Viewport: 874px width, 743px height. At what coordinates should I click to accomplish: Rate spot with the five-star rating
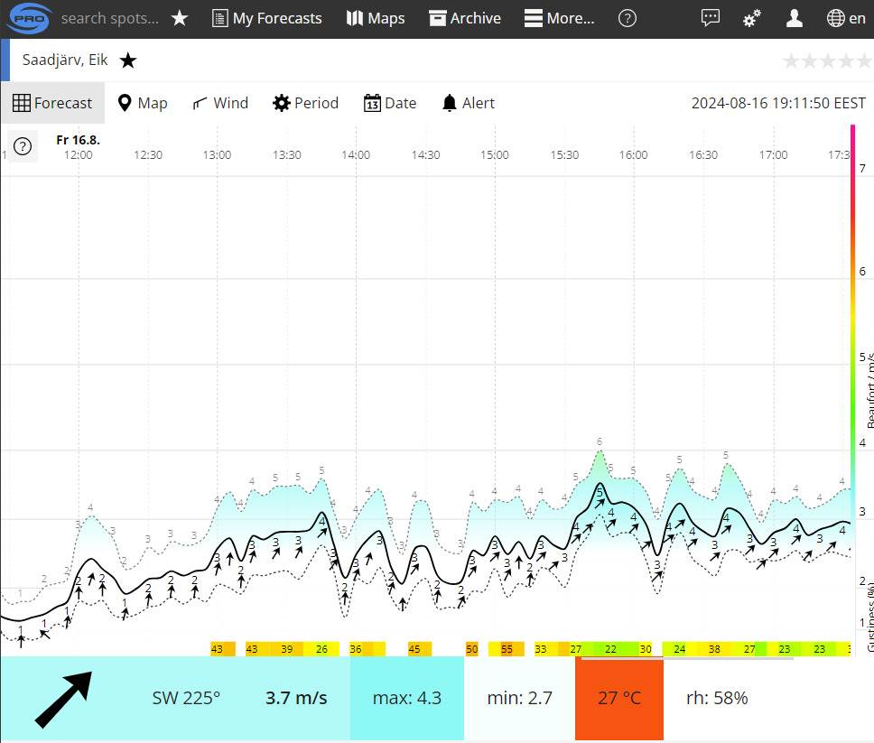coord(826,60)
